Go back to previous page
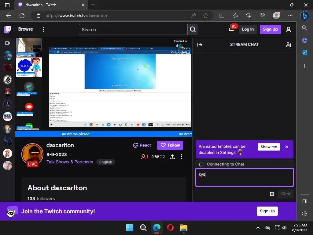This screenshot has height=235, width=313. coord(9,16)
